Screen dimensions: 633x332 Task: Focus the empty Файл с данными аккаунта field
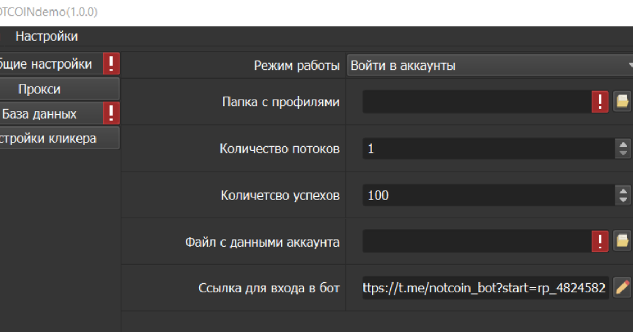477,241
